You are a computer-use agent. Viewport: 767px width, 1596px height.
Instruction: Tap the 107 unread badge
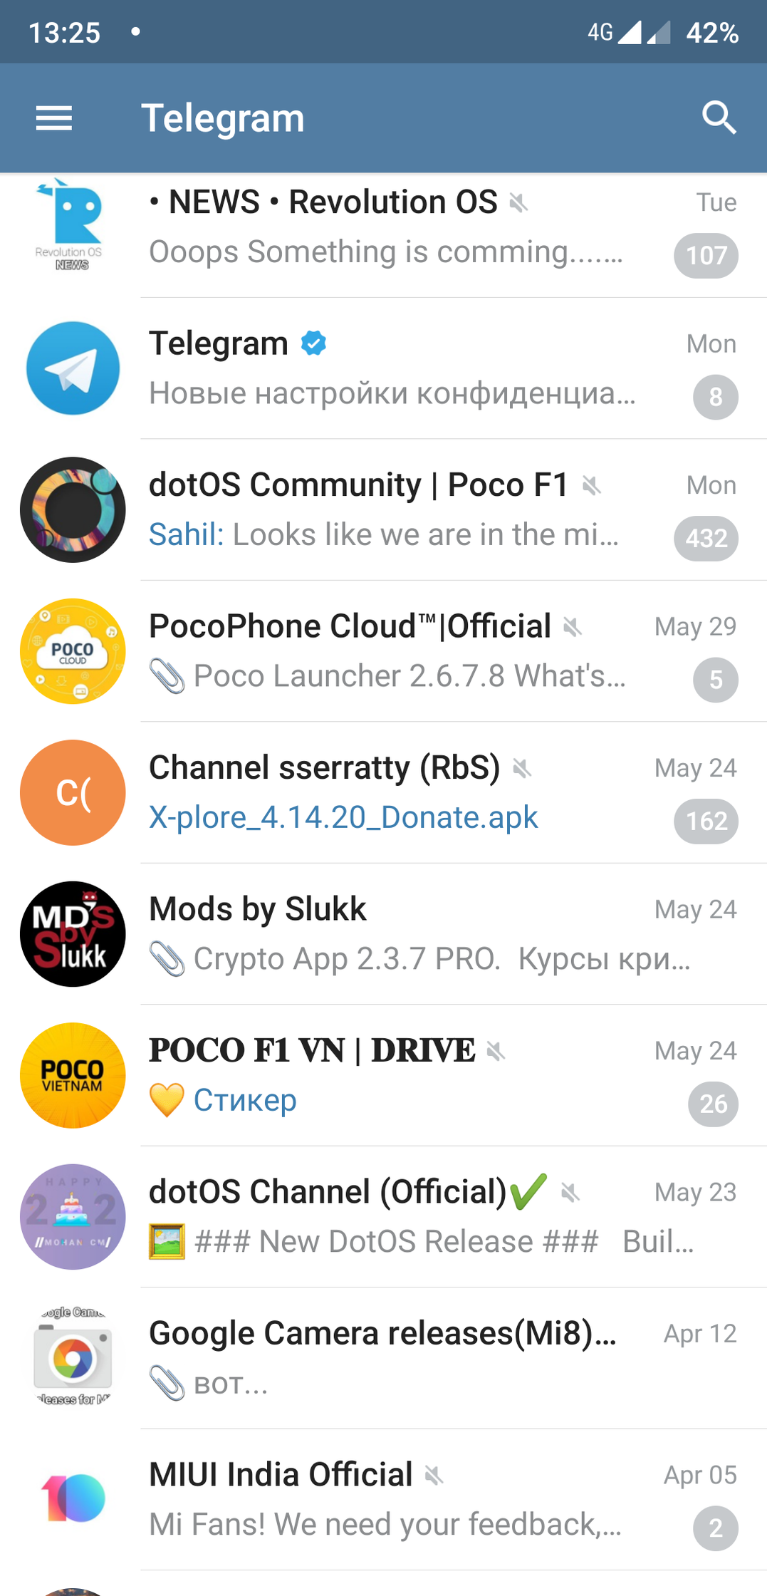tap(706, 255)
